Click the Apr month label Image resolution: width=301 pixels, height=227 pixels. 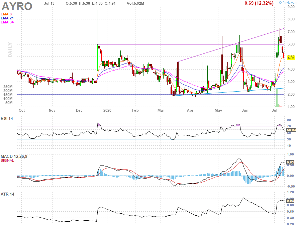coord(190,110)
